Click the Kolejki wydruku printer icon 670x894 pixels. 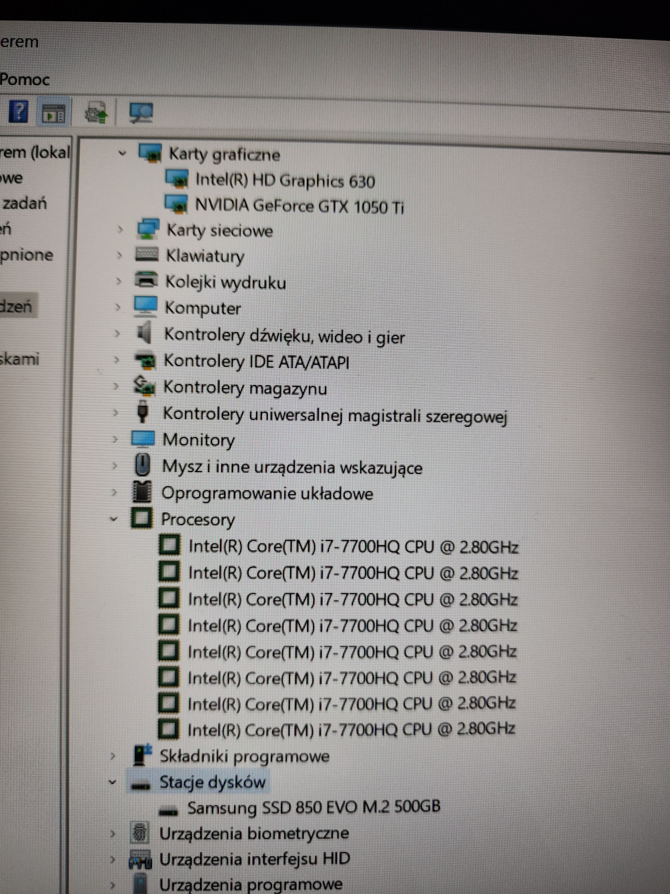click(x=145, y=280)
